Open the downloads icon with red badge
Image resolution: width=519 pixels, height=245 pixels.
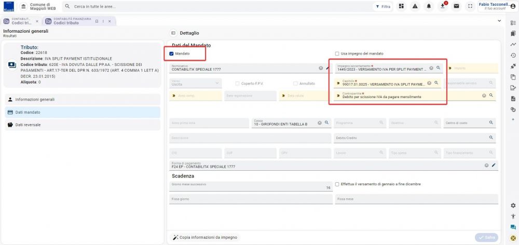click(x=443, y=6)
